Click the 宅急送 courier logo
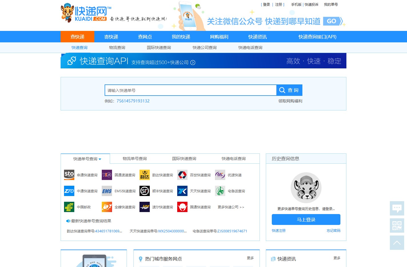This screenshot has width=407, height=267. click(220, 191)
